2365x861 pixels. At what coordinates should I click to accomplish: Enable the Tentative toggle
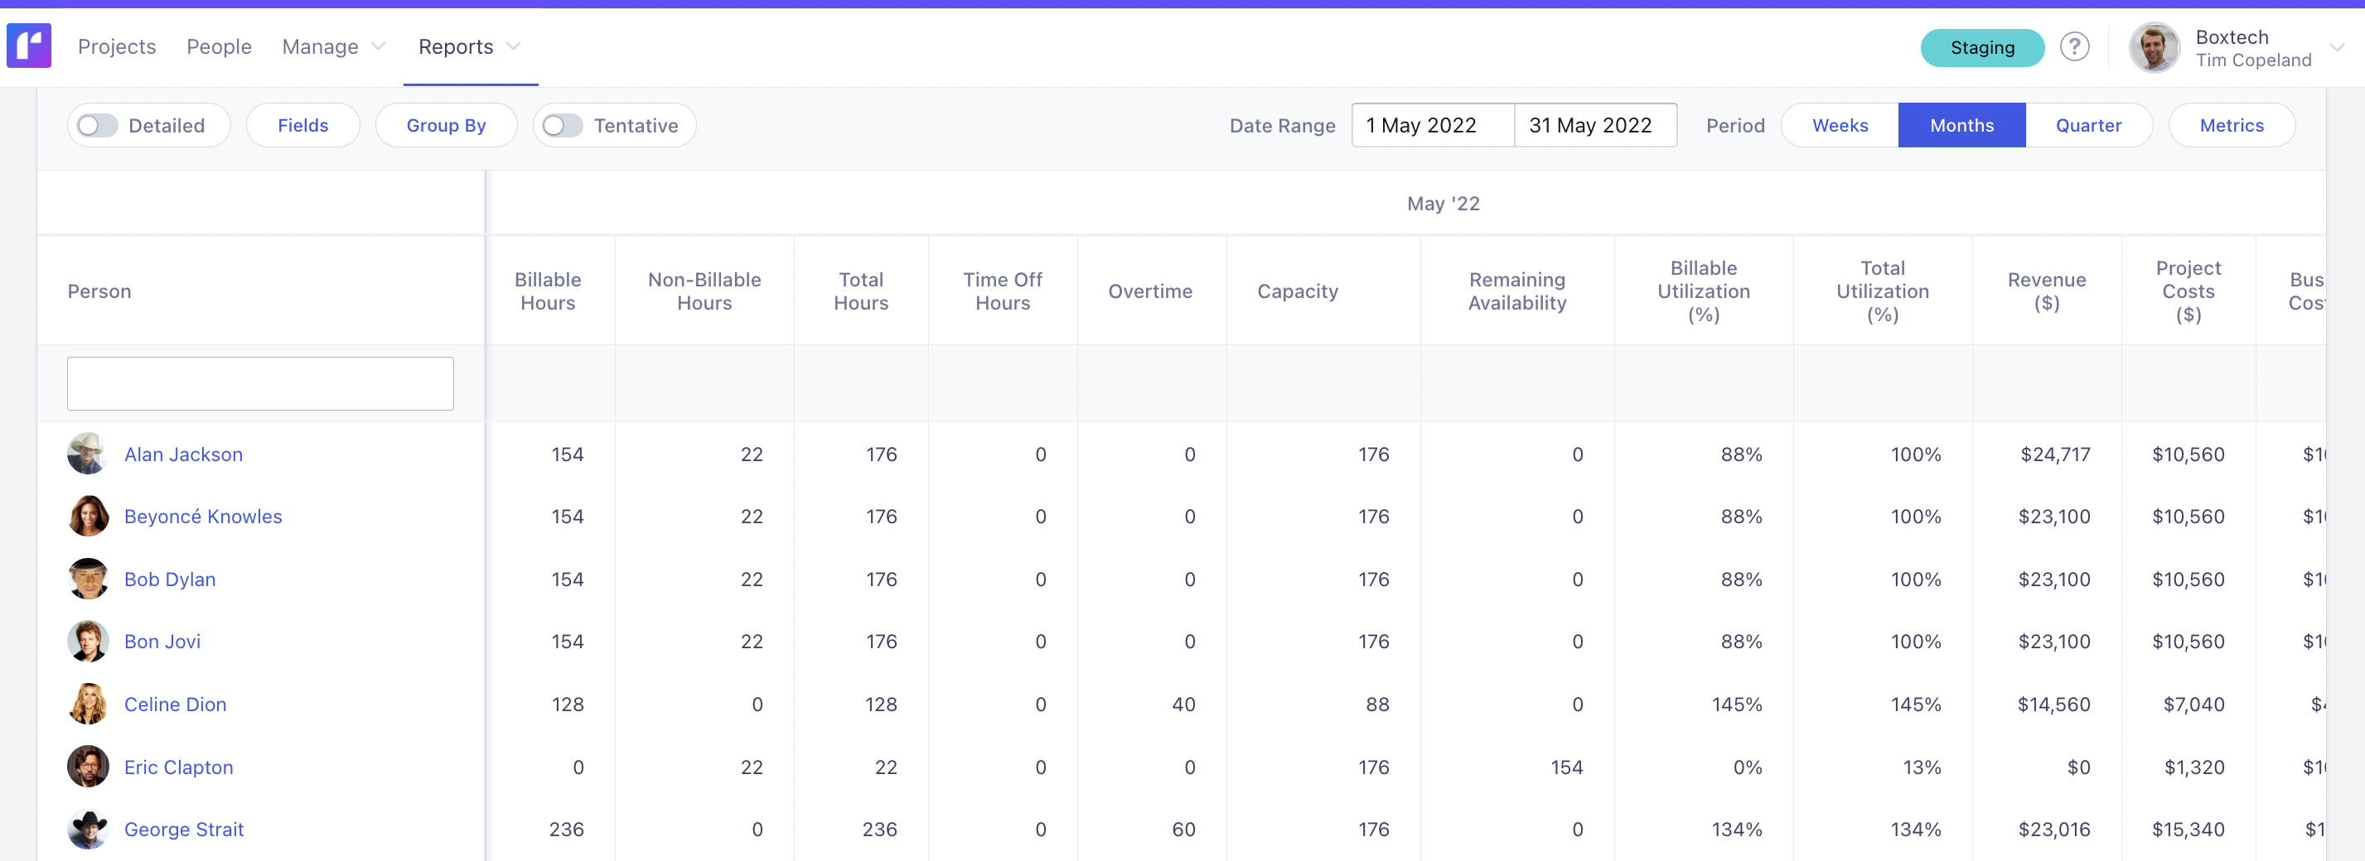(x=562, y=125)
